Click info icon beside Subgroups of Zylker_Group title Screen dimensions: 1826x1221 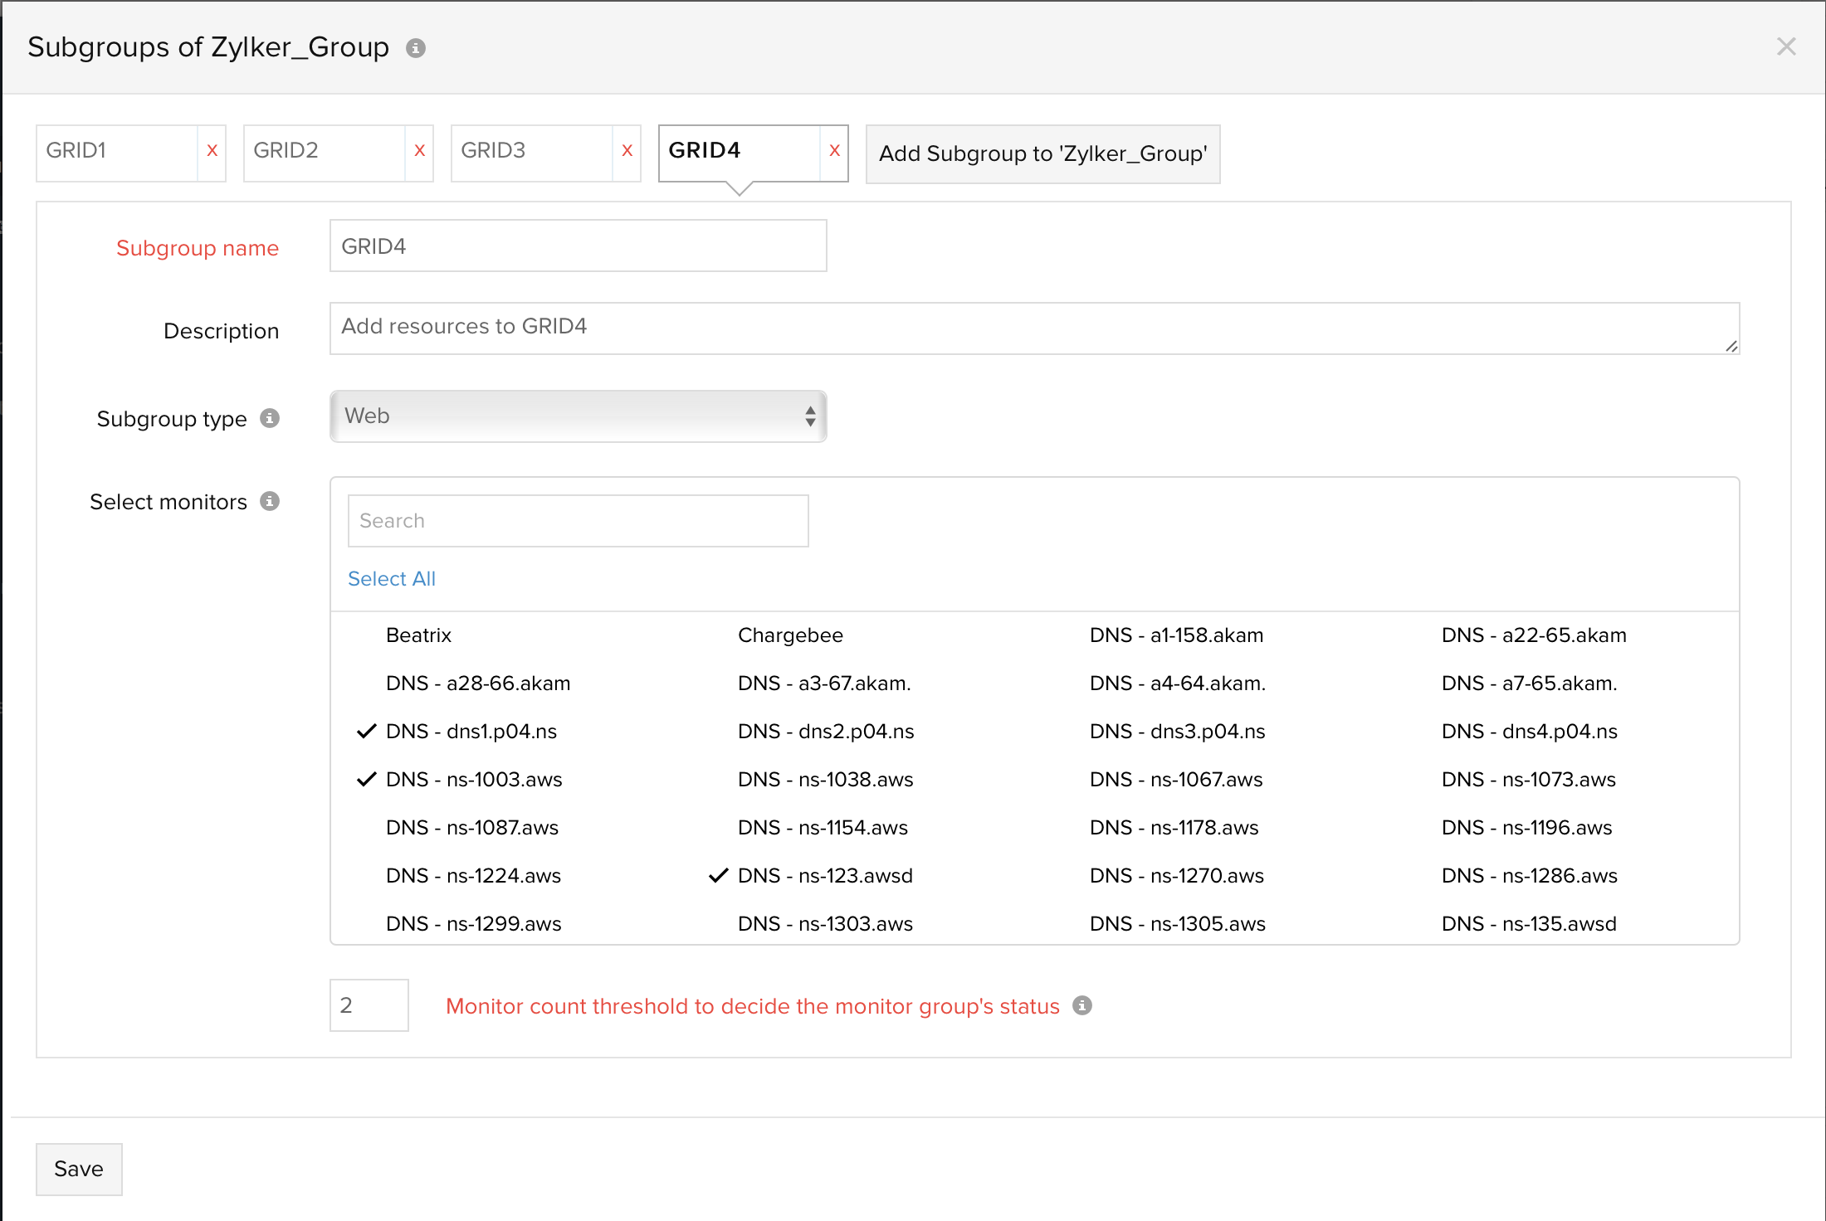click(x=416, y=48)
